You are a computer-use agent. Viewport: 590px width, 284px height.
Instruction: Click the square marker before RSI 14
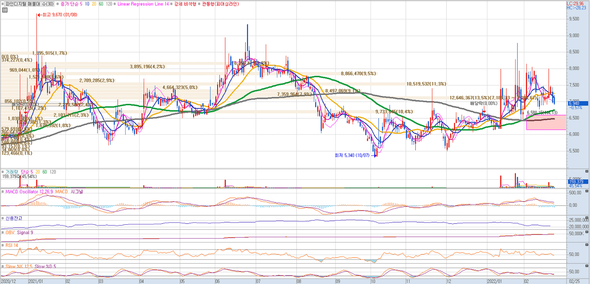[3, 245]
